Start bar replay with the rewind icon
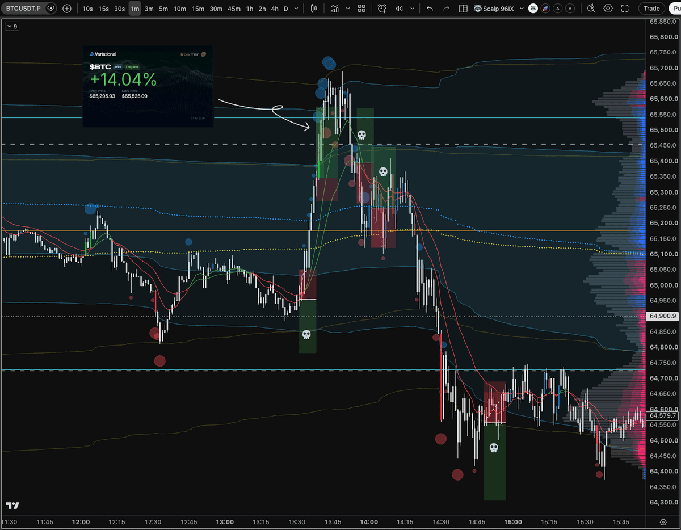 coord(400,9)
